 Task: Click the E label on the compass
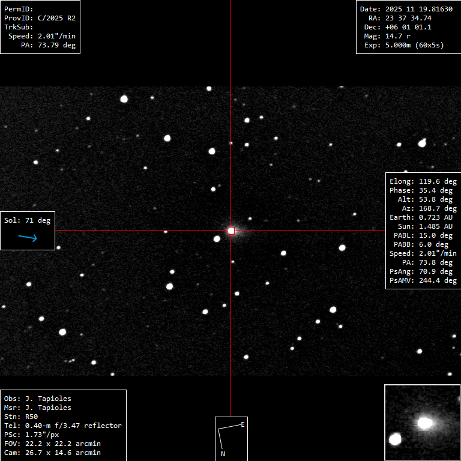(x=243, y=424)
